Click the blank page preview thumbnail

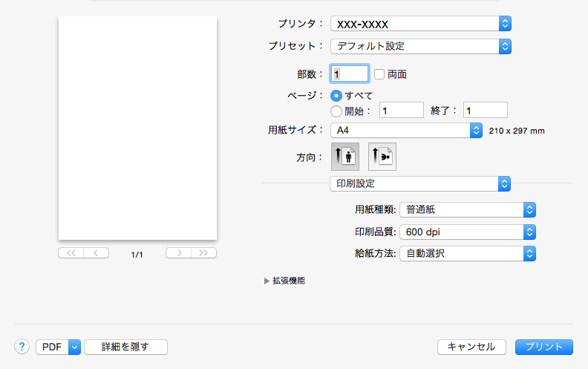(x=137, y=128)
